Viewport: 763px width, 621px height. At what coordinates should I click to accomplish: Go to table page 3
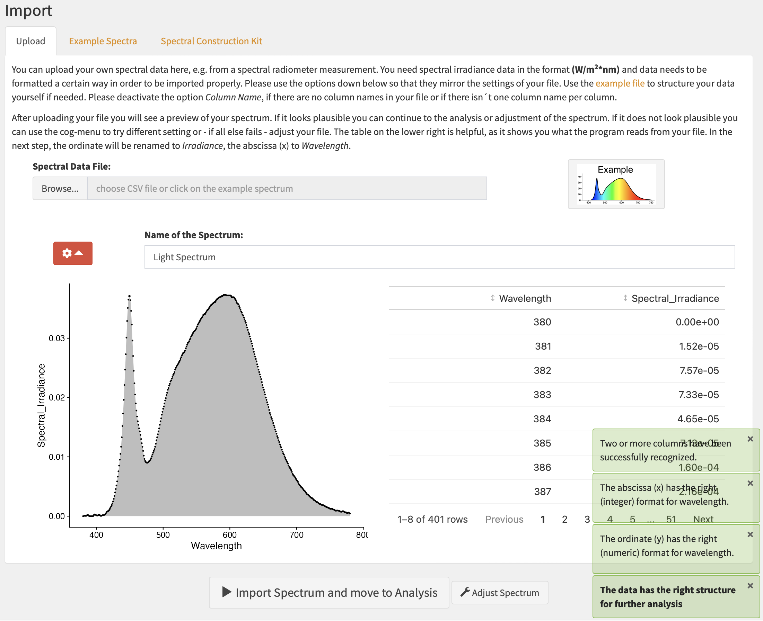point(587,519)
